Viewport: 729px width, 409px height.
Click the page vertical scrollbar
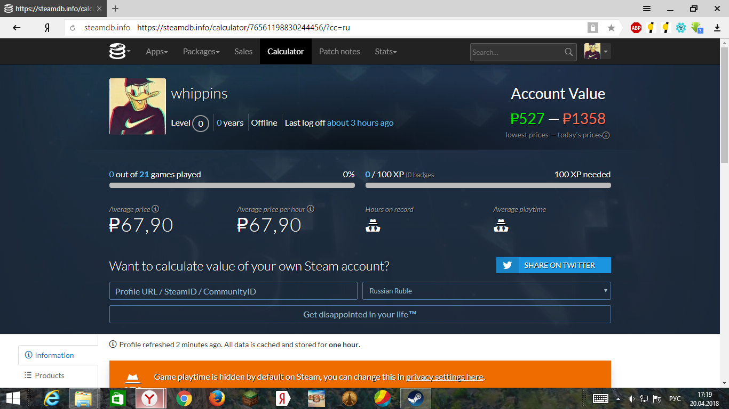tap(724, 105)
